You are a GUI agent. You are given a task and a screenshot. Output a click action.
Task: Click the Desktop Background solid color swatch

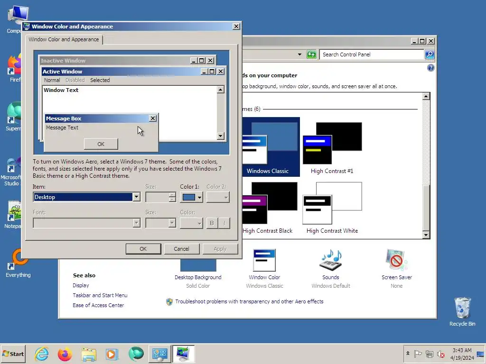pos(198,265)
